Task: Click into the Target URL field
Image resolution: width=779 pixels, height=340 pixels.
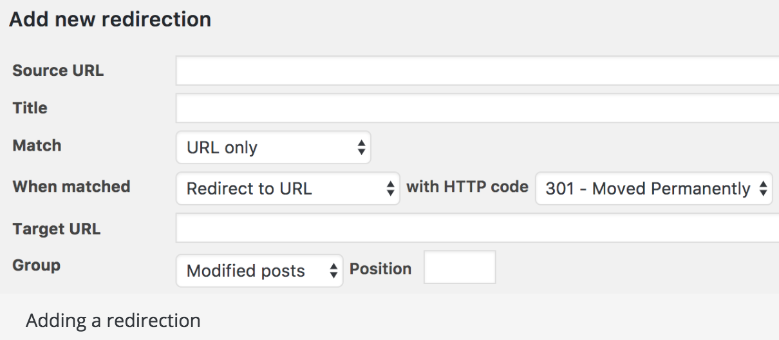Action: point(476,229)
